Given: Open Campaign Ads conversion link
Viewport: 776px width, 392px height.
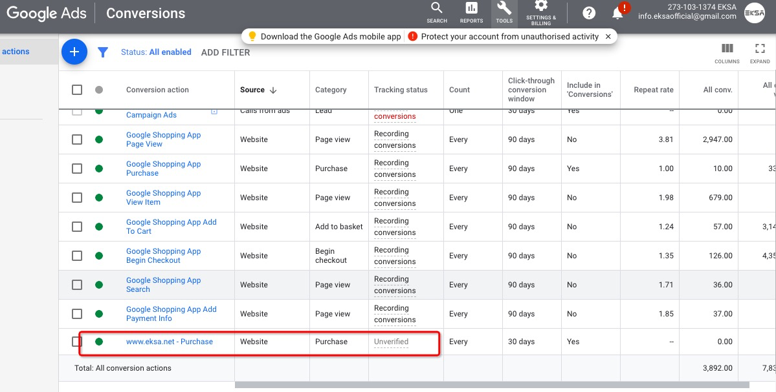Looking at the screenshot, I should pyautogui.click(x=151, y=115).
